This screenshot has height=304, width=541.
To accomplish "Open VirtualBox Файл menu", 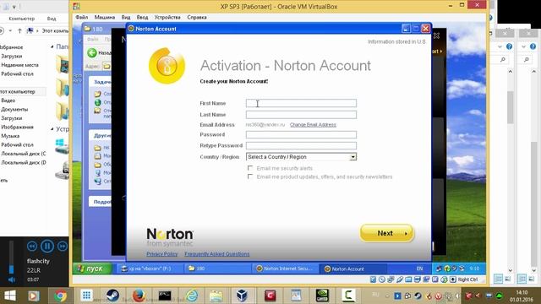I will [x=82, y=17].
